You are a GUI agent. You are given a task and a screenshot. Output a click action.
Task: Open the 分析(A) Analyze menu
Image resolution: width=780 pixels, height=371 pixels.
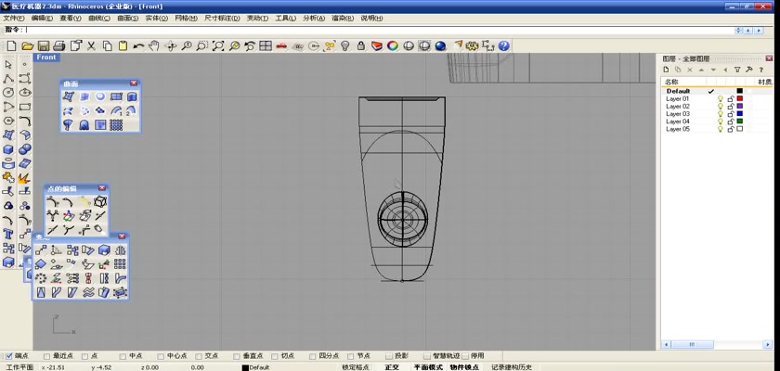(313, 18)
